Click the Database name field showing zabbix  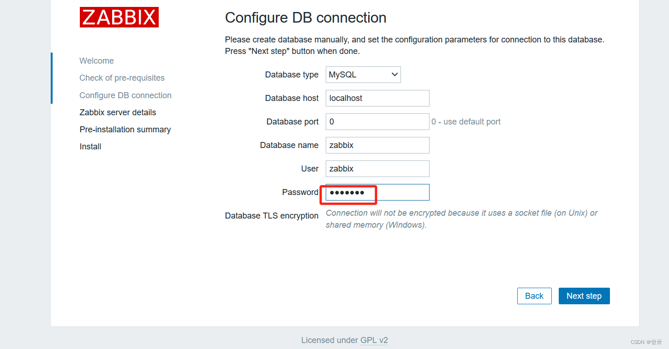point(377,145)
